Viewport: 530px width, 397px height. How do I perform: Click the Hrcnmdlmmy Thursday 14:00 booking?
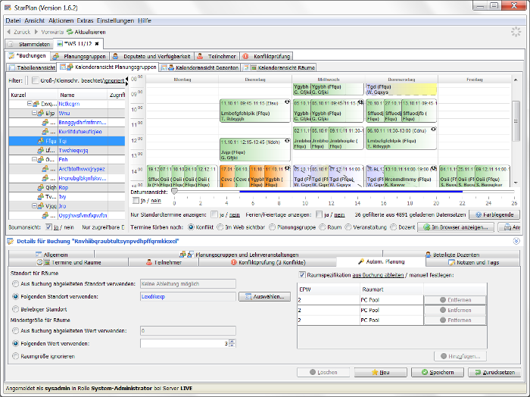click(410, 177)
